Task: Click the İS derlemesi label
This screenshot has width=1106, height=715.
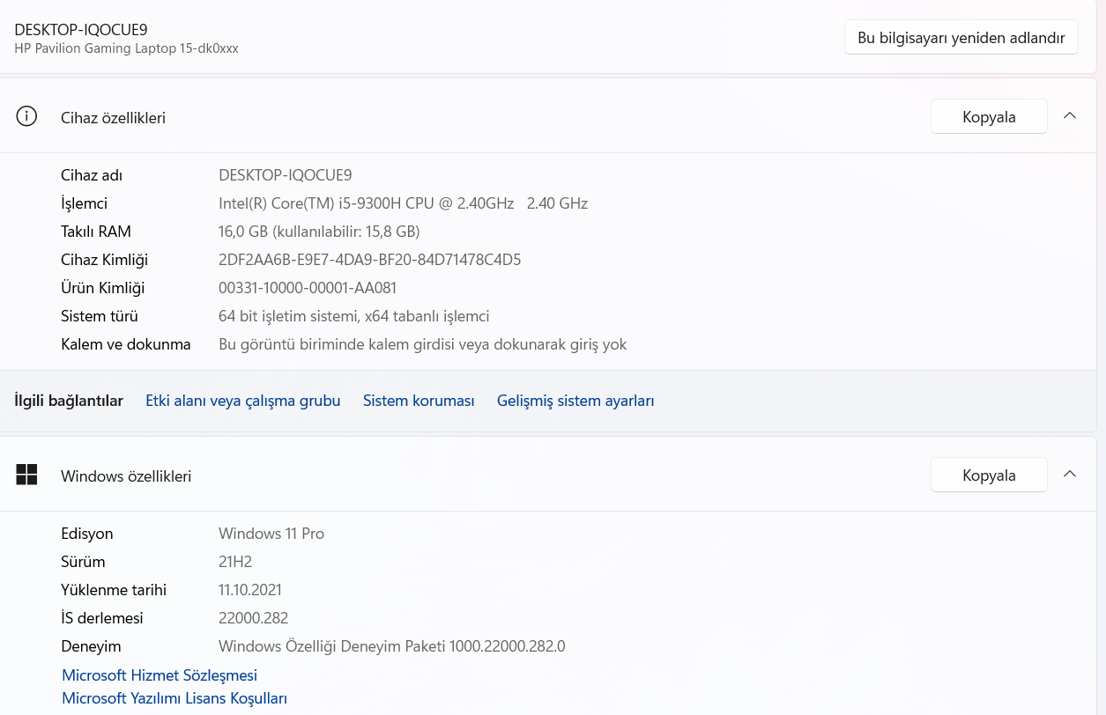Action: click(x=102, y=618)
